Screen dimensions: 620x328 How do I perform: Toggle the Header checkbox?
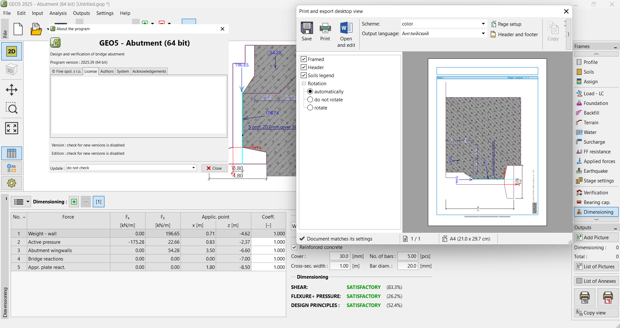pyautogui.click(x=304, y=67)
